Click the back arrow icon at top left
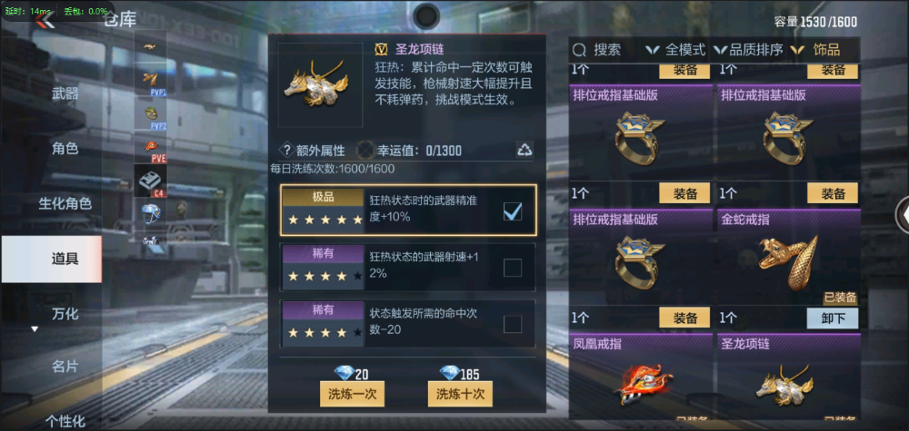The width and height of the screenshot is (909, 431). [x=44, y=20]
